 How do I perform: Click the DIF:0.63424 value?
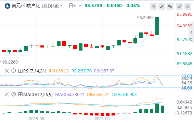coord(98,95)
